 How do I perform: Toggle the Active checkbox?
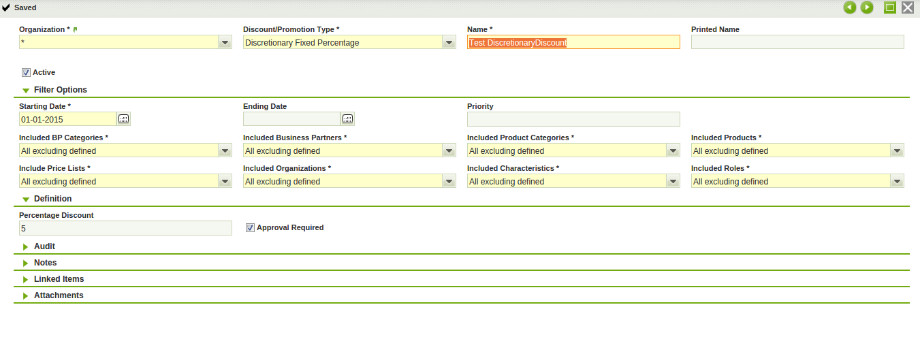[x=26, y=72]
